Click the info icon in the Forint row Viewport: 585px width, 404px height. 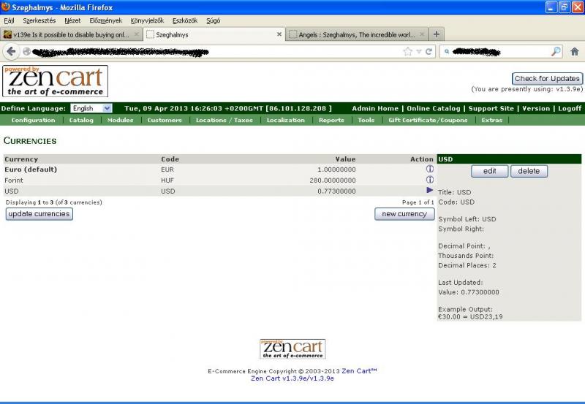(x=430, y=180)
